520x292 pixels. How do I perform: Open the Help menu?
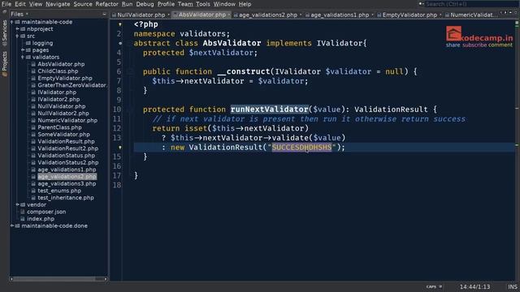pos(245,4)
